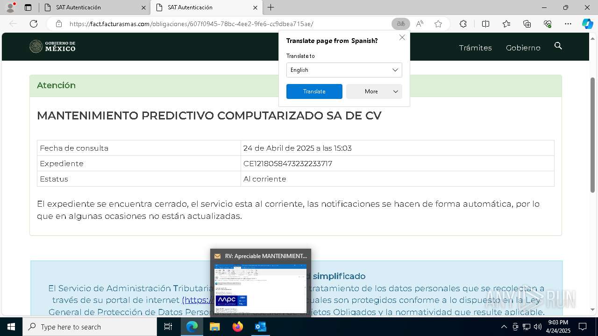The image size is (598, 336).
Task: Open the Copilot icon in Edge
Action: tap(587, 24)
